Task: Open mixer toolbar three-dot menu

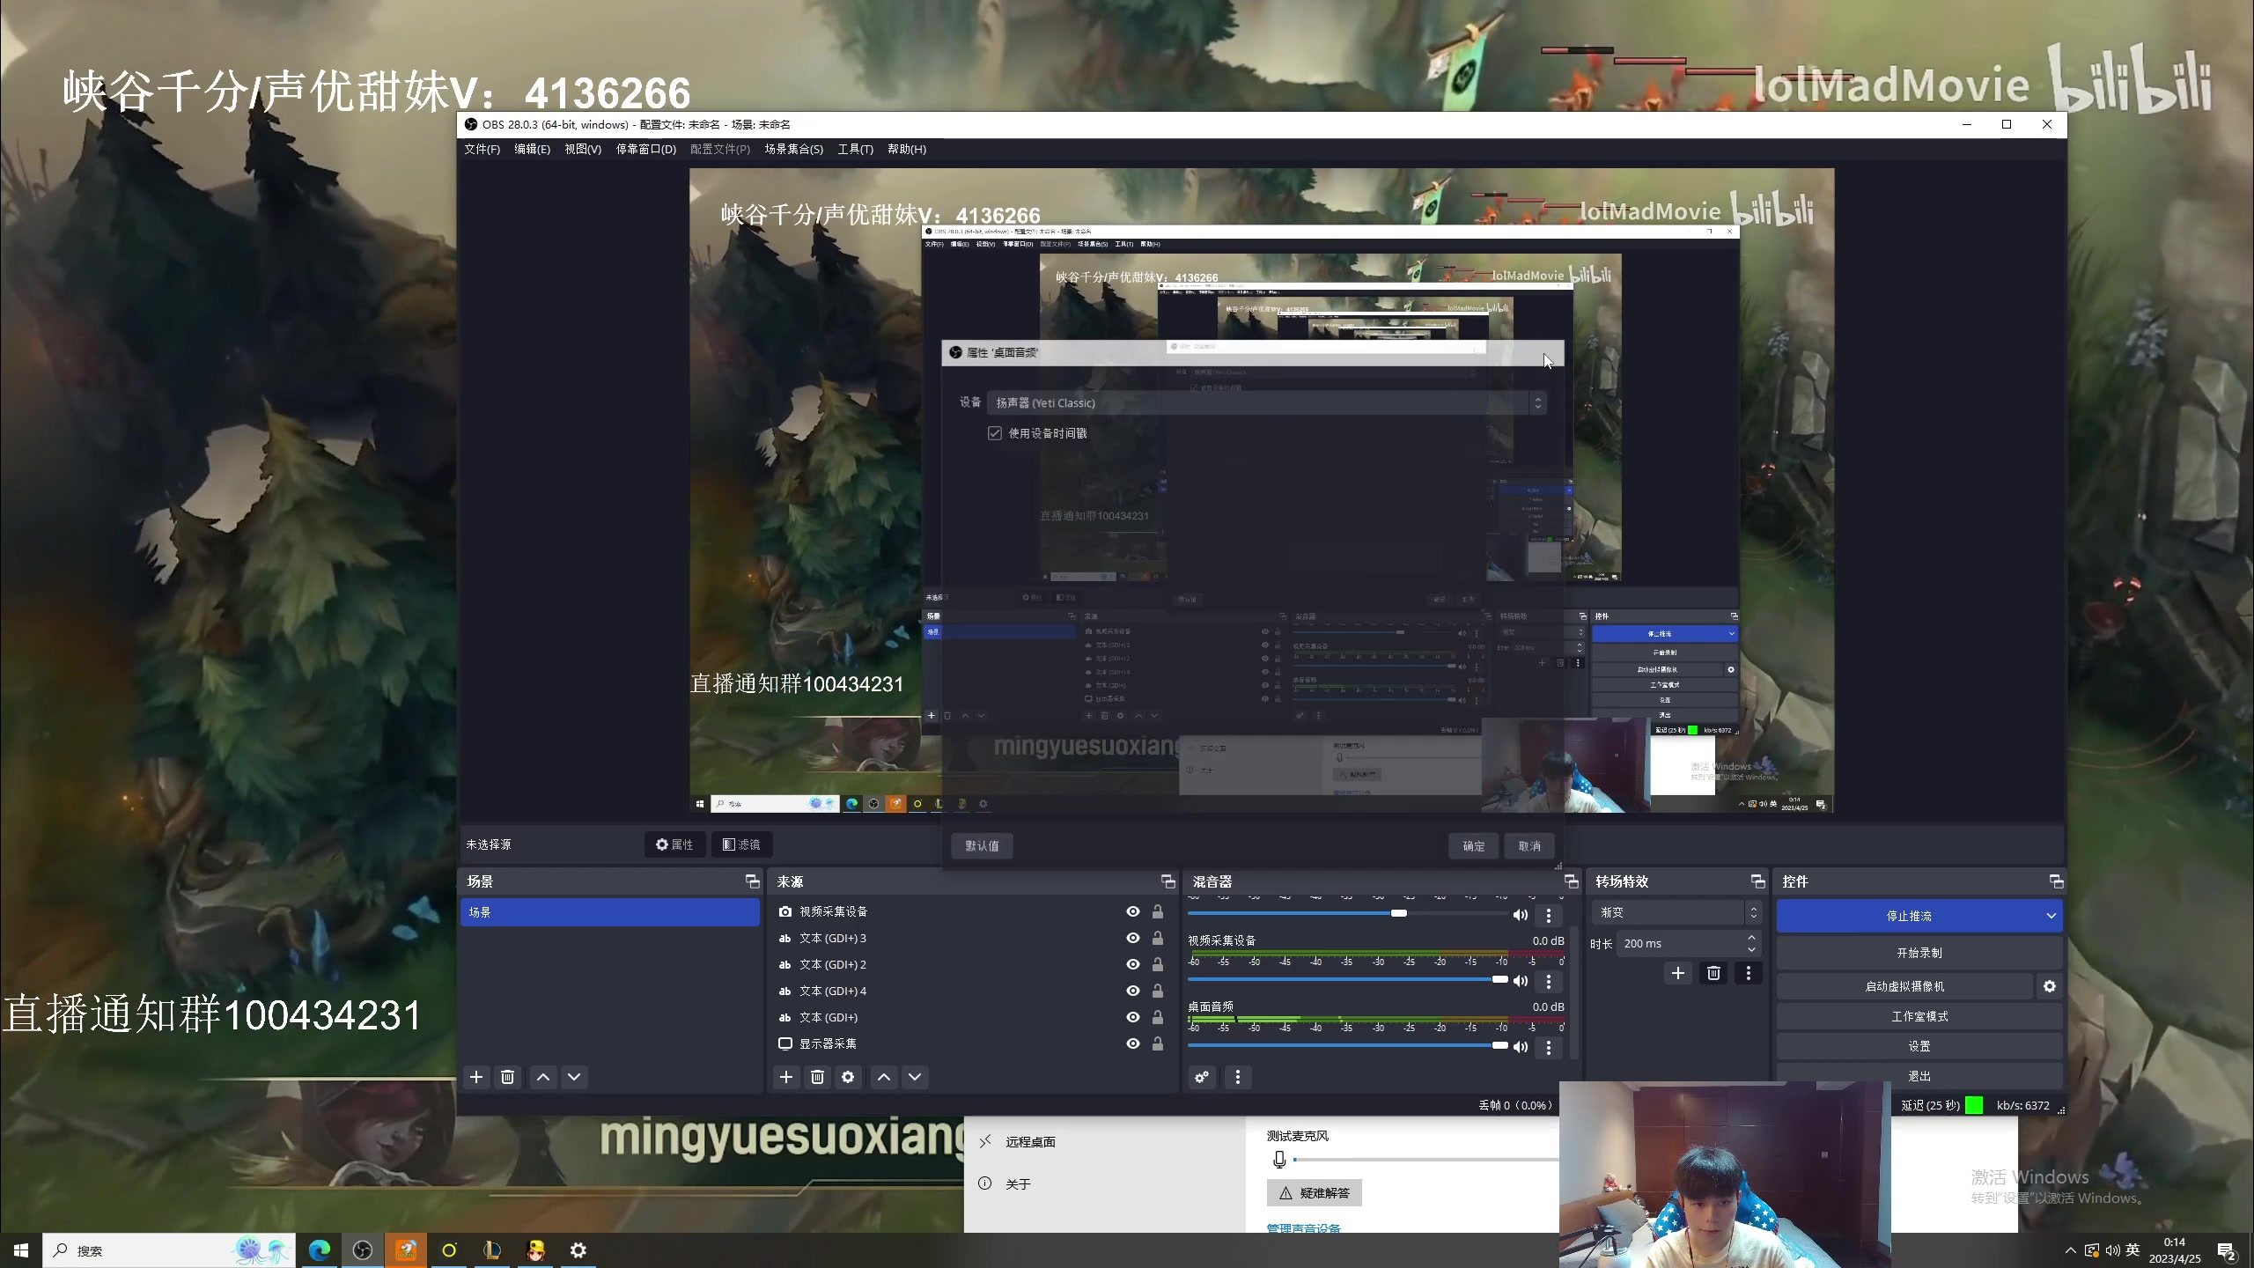Action: pyautogui.click(x=1238, y=1077)
